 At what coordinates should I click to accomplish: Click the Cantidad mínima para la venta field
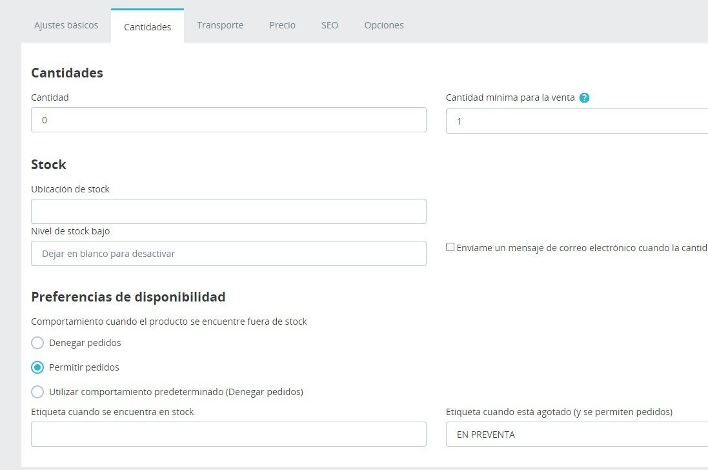click(x=577, y=121)
